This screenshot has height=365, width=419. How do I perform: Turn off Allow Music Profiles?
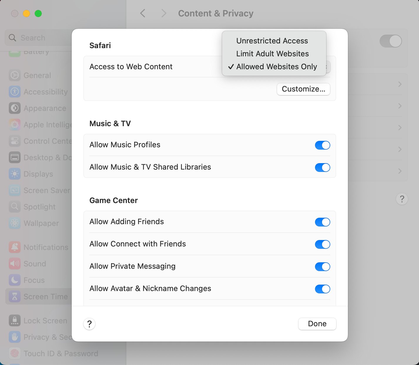[322, 145]
